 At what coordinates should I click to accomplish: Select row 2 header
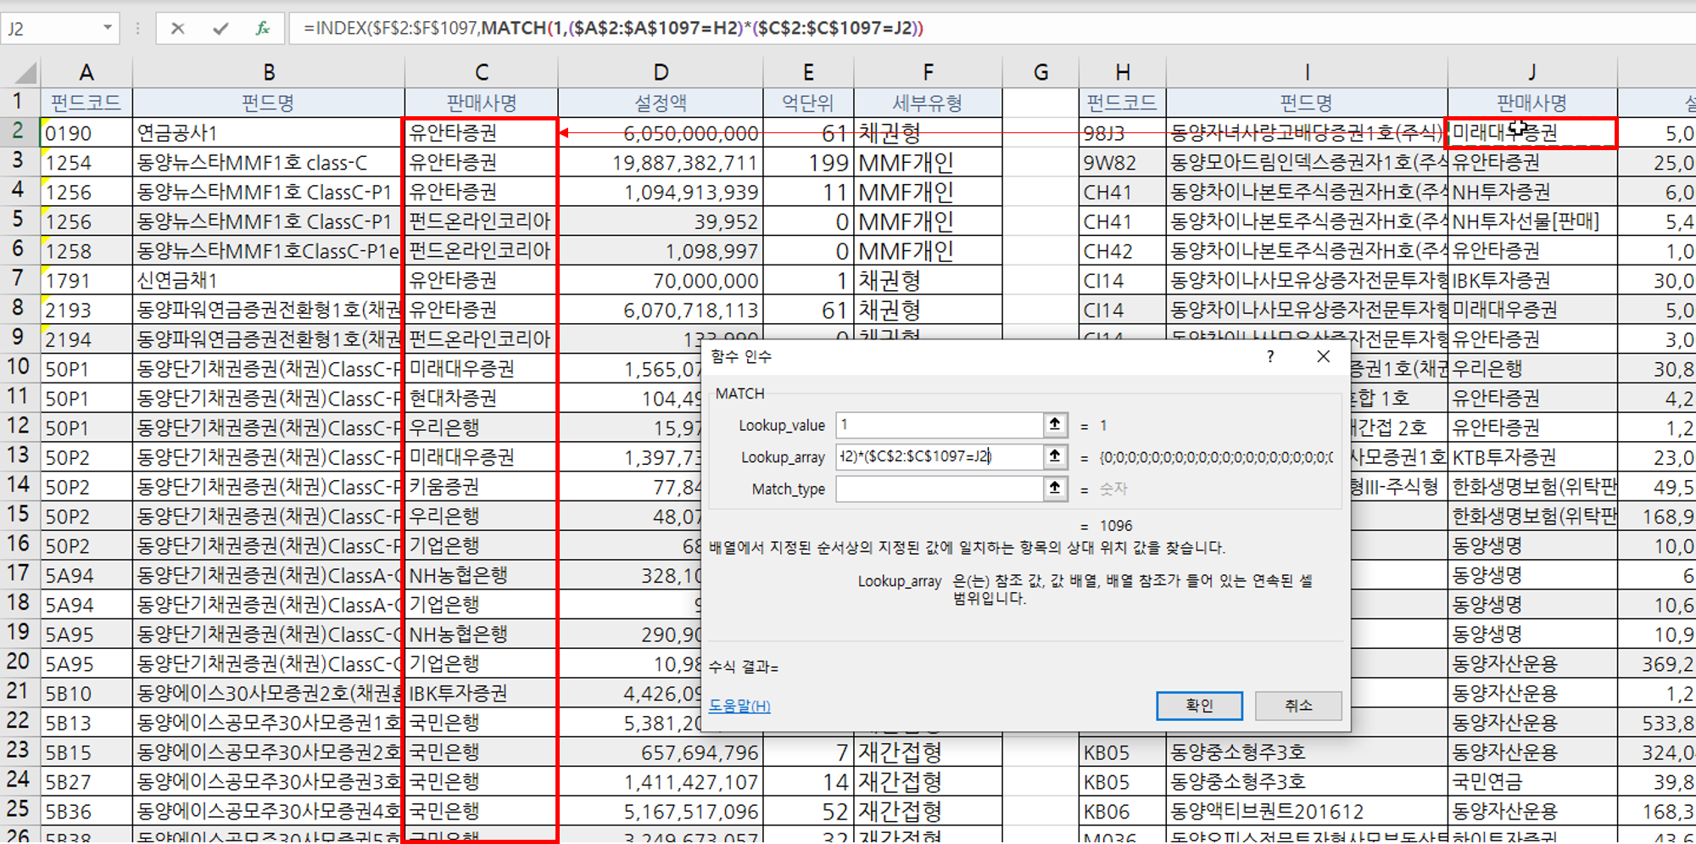19,131
